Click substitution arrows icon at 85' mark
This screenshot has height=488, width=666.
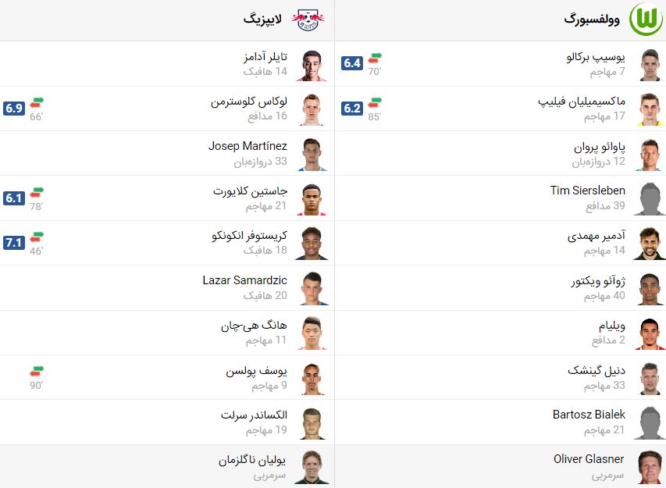coord(375,103)
